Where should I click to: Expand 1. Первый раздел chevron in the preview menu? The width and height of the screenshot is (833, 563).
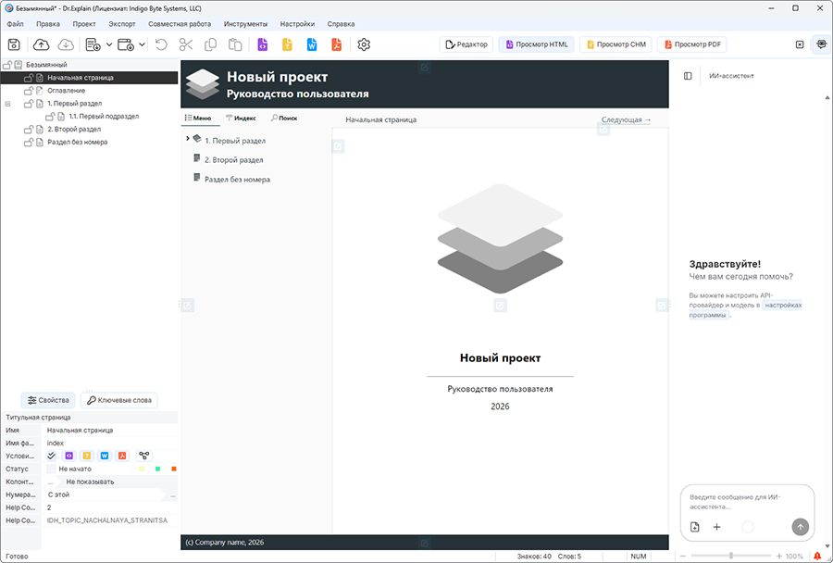[x=188, y=138]
